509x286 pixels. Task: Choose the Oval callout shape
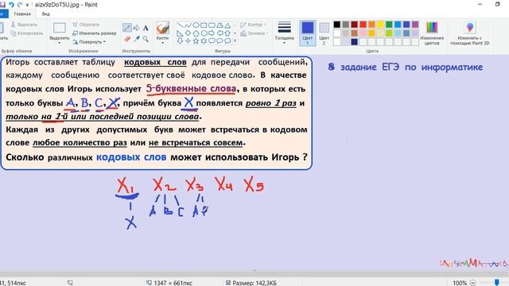pos(220,41)
